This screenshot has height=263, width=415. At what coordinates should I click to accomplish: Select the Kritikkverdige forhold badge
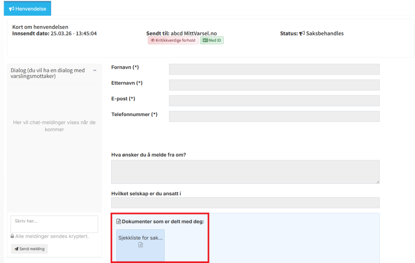point(173,40)
